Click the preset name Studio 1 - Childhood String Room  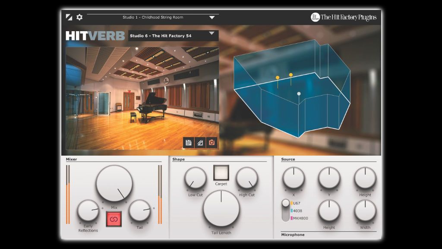pyautogui.click(x=153, y=17)
